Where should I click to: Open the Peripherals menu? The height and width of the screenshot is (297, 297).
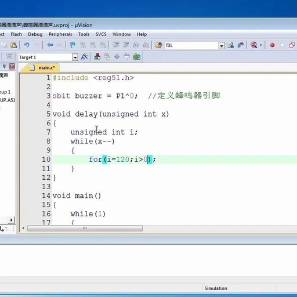click(x=60, y=34)
